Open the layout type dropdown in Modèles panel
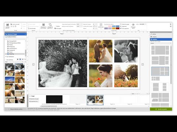177x132 pixels. coord(161,43)
